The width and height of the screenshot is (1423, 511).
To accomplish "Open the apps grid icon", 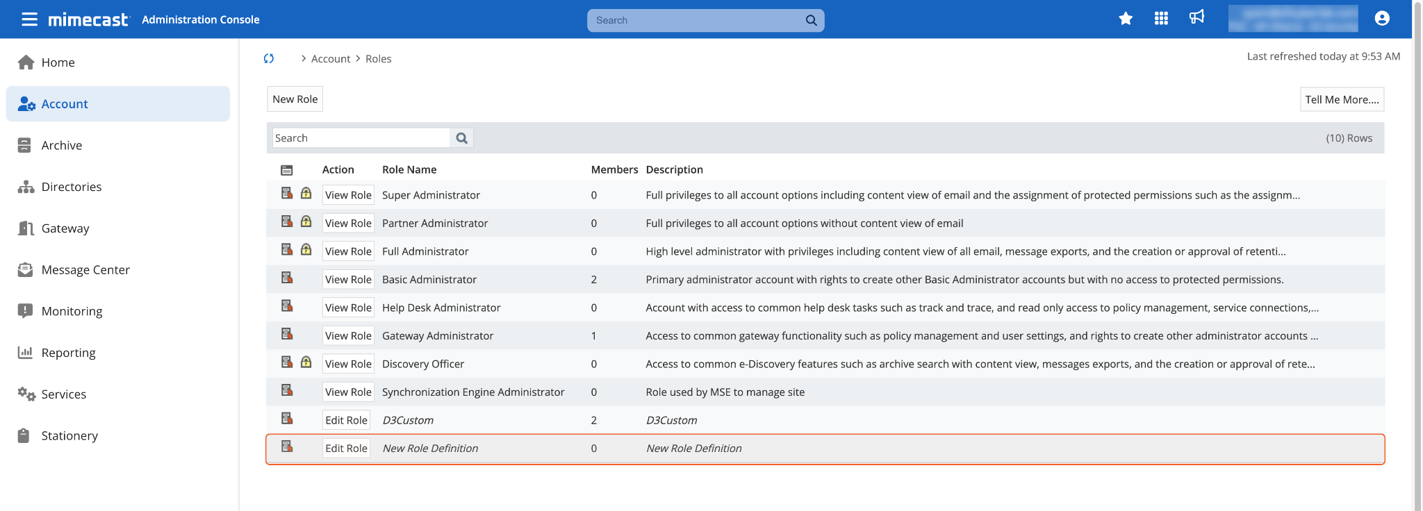I will (1161, 19).
